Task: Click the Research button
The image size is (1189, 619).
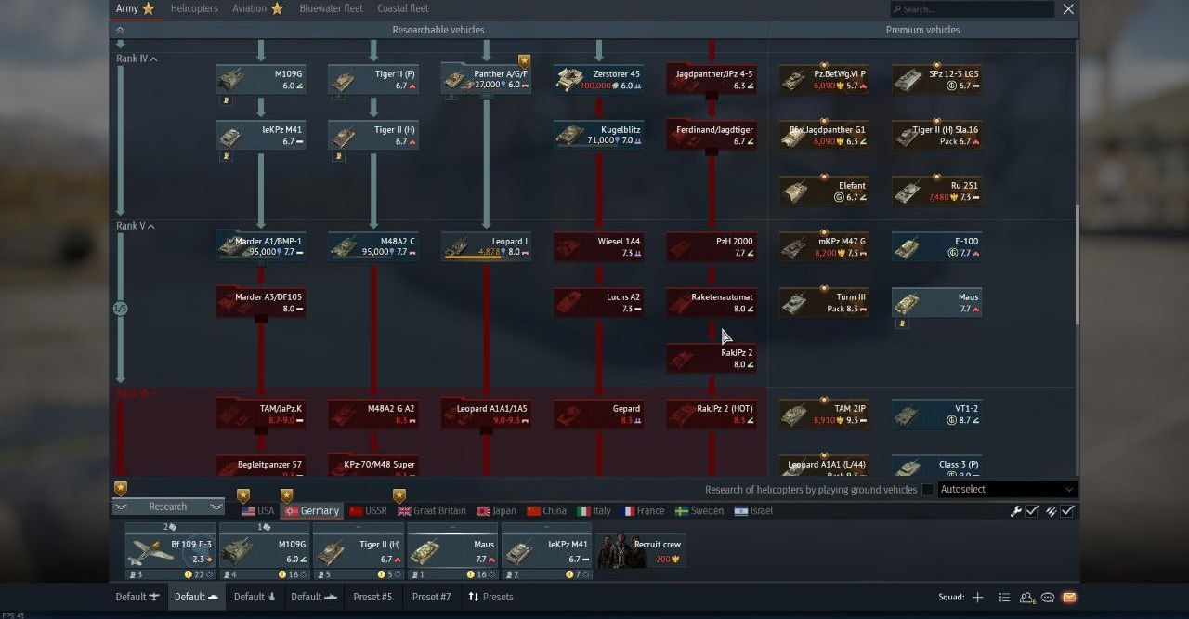Action: (x=168, y=507)
